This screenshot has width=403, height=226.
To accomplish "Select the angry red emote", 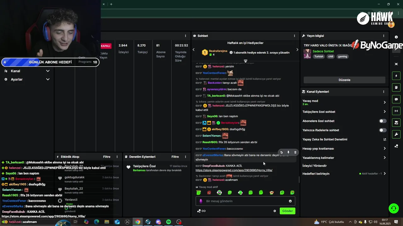I will point(209,192).
